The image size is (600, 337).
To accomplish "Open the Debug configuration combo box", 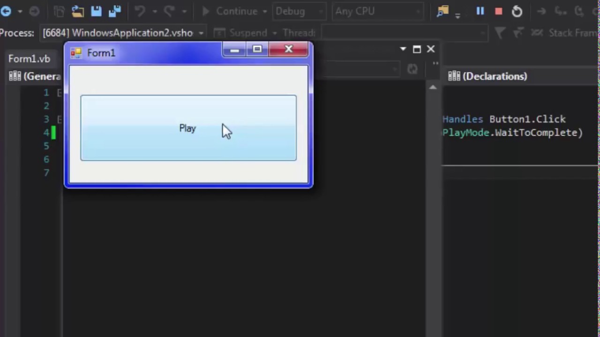I will click(300, 11).
